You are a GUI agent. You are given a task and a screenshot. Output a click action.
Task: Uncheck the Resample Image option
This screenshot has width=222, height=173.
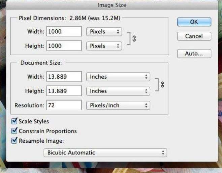(x=14, y=141)
